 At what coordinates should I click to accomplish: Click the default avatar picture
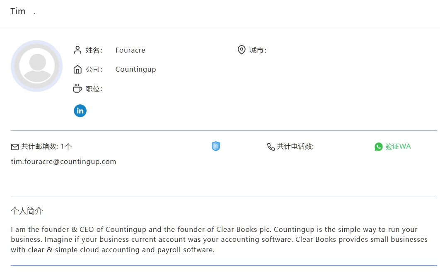[x=37, y=66]
